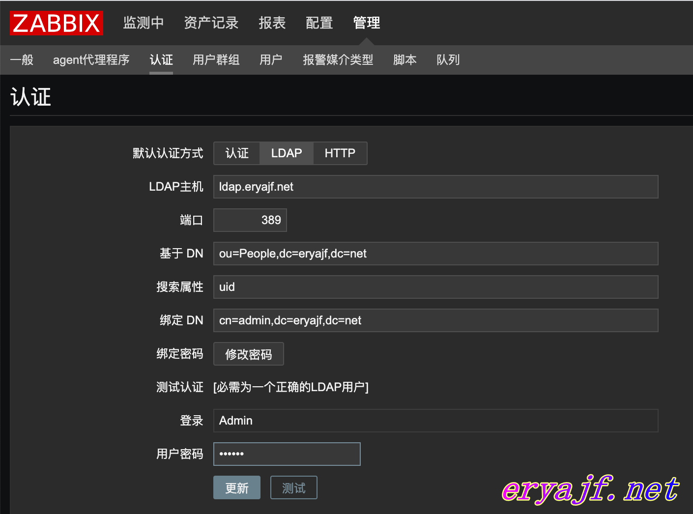Click the 测试 button
Viewport: 693px width, 514px height.
(293, 487)
